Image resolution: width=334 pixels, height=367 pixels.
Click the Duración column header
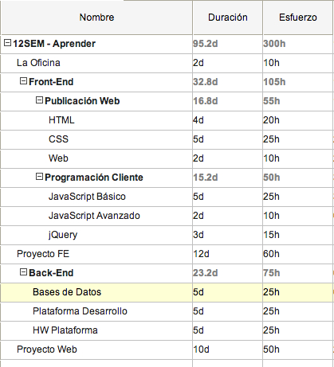(x=228, y=18)
